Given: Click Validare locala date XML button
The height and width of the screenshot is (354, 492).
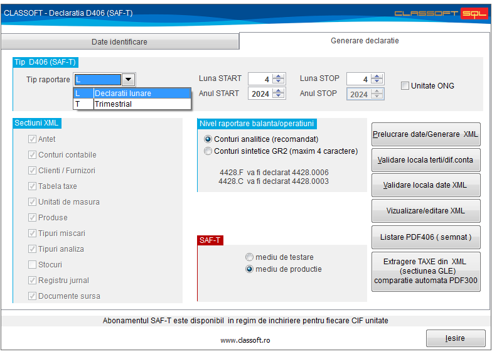Looking at the screenshot, I should pyautogui.click(x=425, y=185).
